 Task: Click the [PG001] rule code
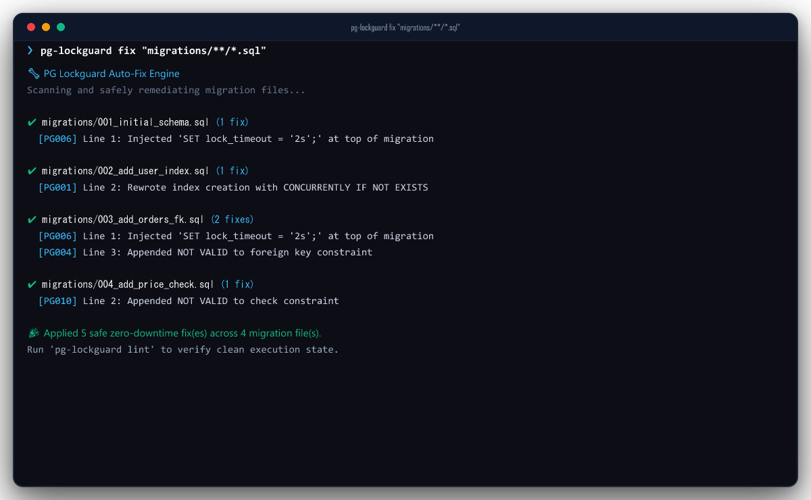tap(57, 187)
